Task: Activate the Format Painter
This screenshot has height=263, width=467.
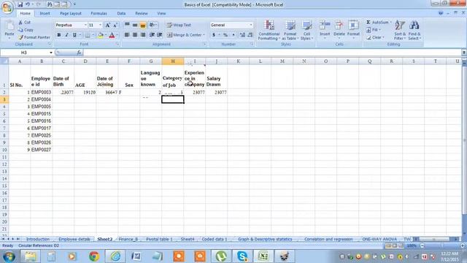Action: [34, 37]
